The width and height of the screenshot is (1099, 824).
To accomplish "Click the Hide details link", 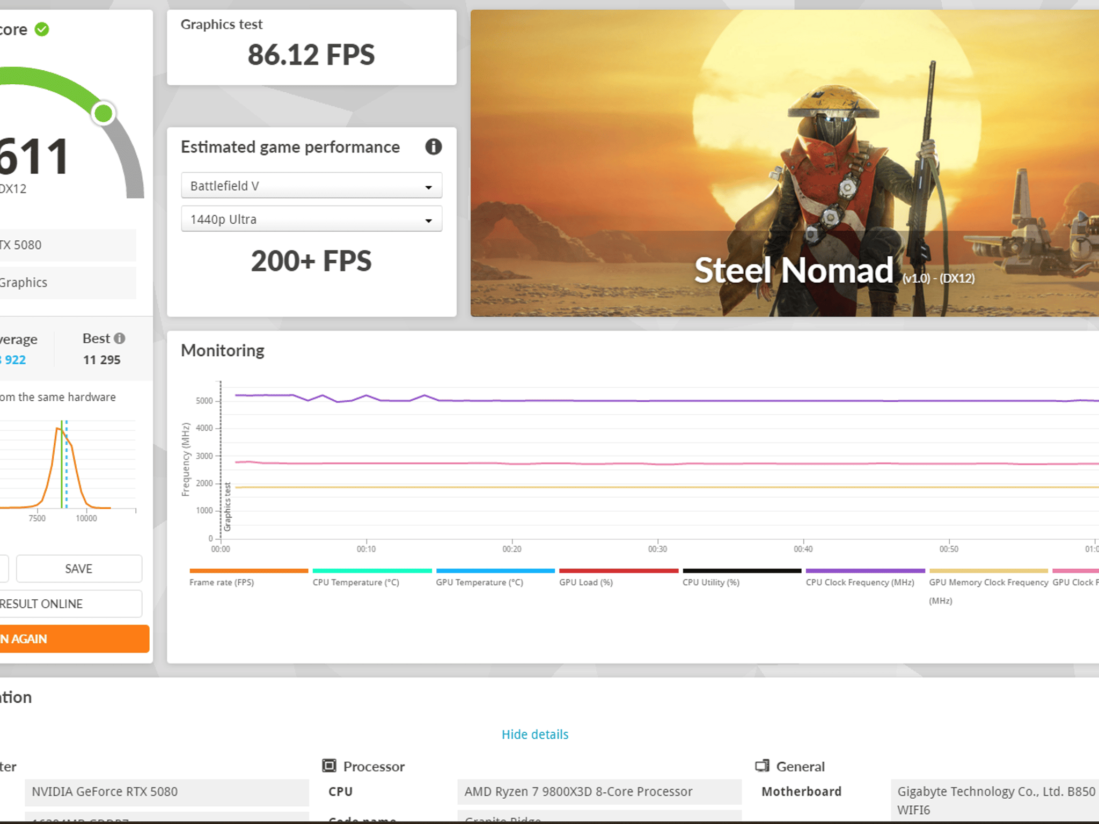I will [535, 734].
